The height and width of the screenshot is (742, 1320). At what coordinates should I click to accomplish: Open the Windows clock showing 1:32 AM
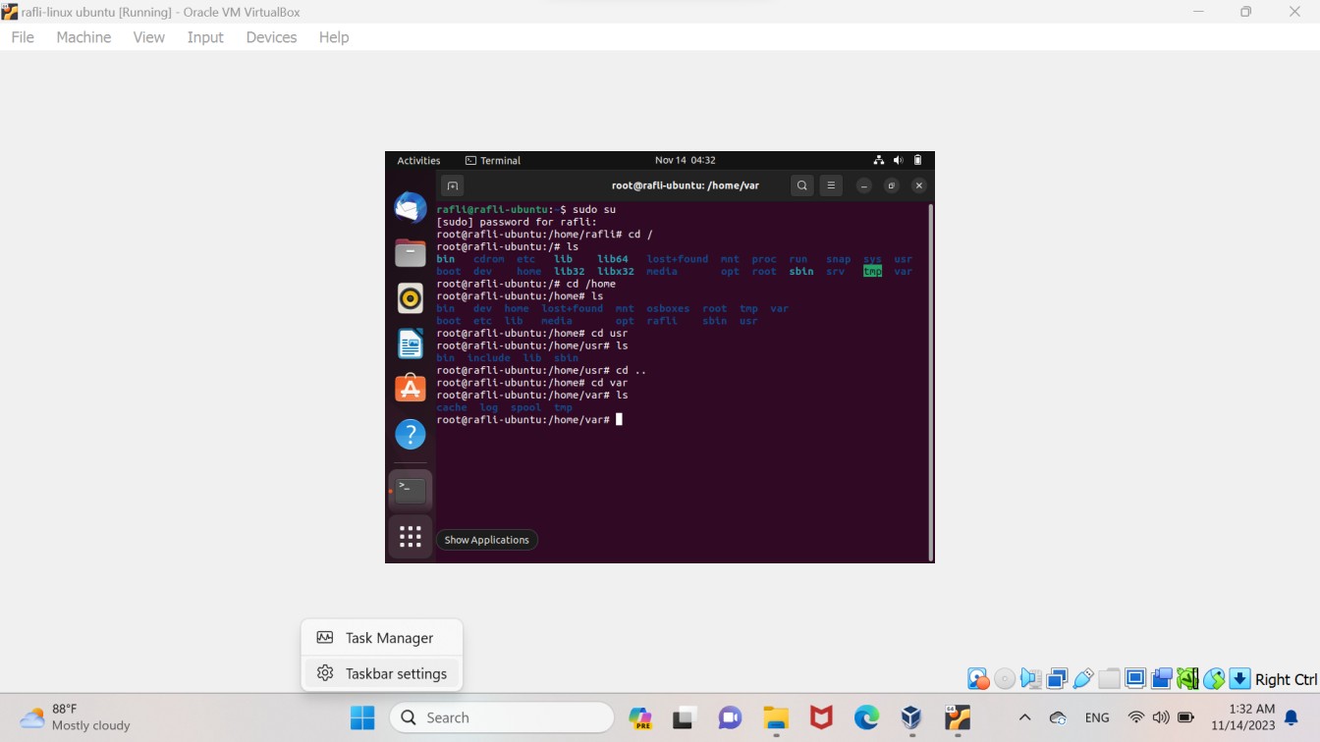pos(1242,717)
